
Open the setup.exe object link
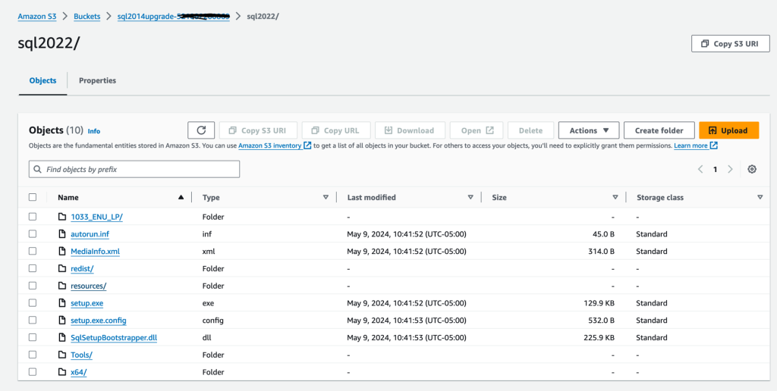(x=87, y=303)
